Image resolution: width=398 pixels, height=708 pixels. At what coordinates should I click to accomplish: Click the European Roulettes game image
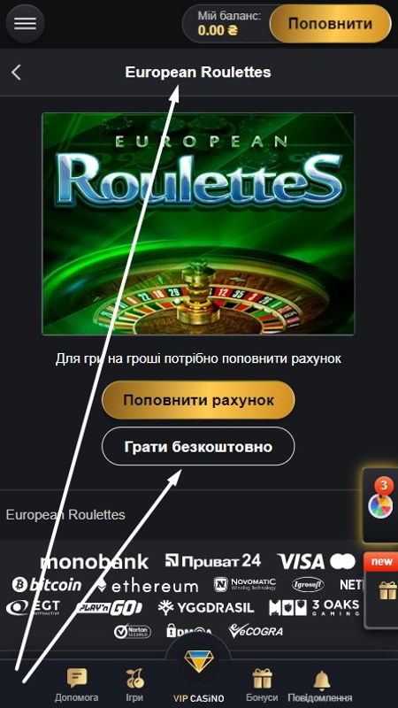tap(198, 224)
